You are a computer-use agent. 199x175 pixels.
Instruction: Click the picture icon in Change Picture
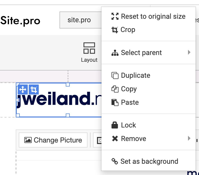pyautogui.click(x=28, y=140)
